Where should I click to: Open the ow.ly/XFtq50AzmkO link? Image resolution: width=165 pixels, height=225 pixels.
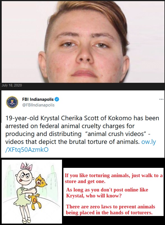81,146
